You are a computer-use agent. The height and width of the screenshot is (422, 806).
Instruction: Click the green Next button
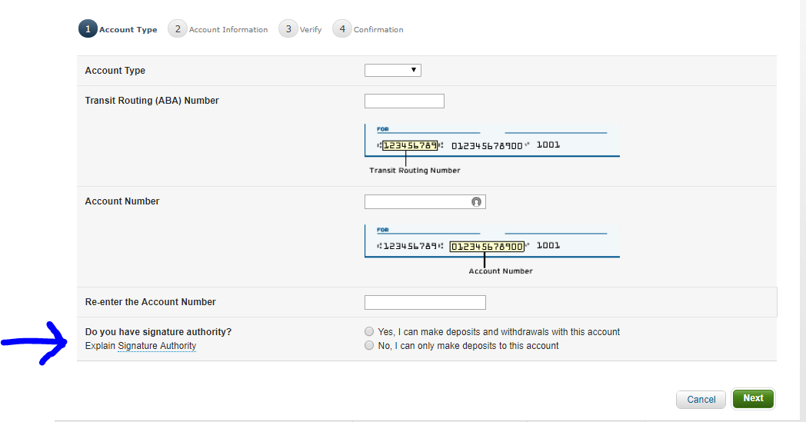pos(753,398)
